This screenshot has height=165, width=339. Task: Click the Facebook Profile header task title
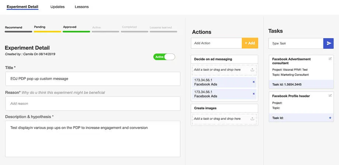click(x=291, y=96)
